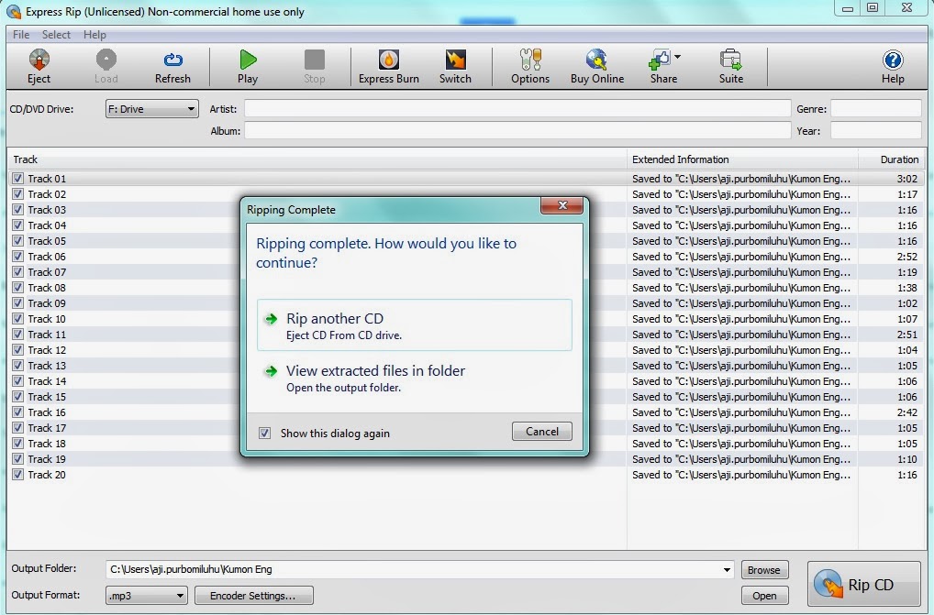Screen dimensions: 934x615
Task: Open Help question mark icon
Action: click(x=893, y=60)
